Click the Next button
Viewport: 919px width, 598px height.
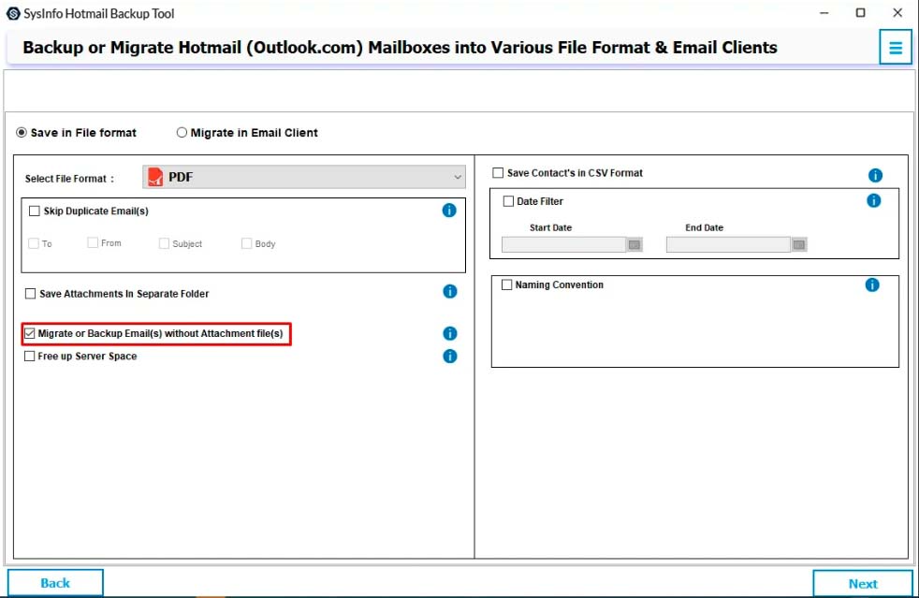coord(863,584)
